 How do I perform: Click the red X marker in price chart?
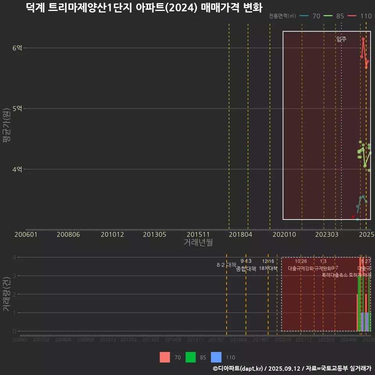[x=353, y=217]
